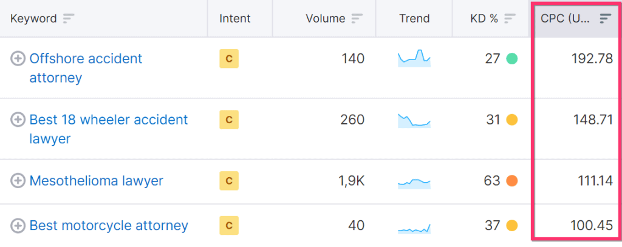The width and height of the screenshot is (622, 247).
Task: Open Mesothelioma lawyer keyword link
Action: pos(96,181)
